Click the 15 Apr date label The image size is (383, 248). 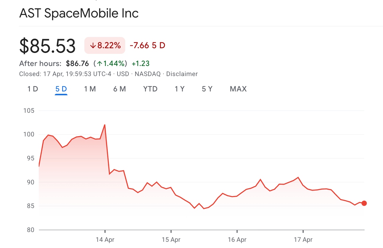tap(171, 240)
